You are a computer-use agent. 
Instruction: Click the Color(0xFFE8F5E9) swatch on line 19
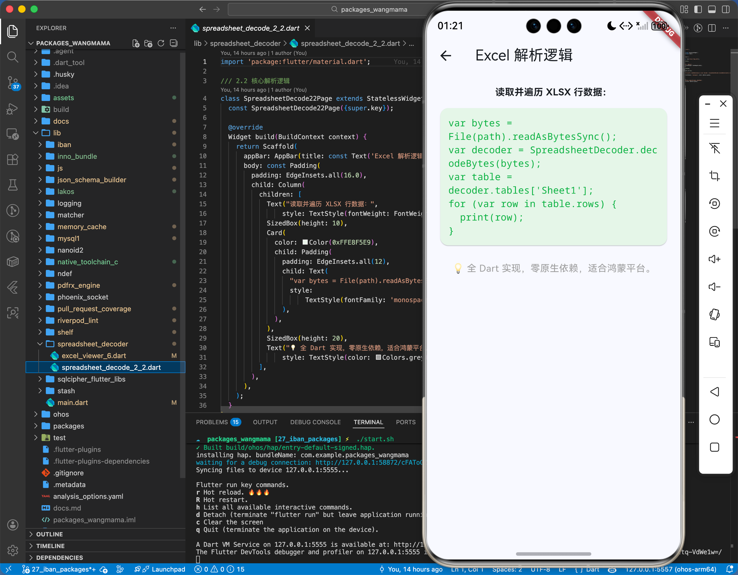[x=305, y=242]
